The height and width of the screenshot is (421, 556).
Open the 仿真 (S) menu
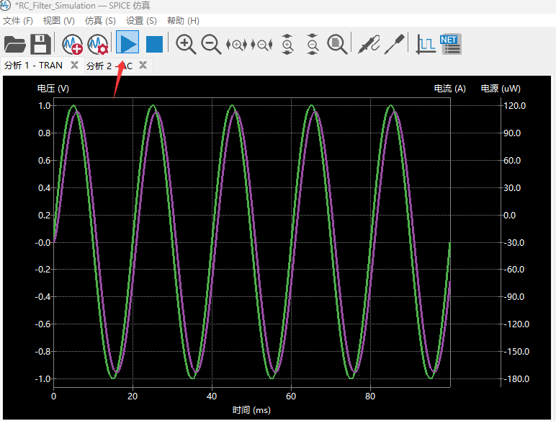100,21
